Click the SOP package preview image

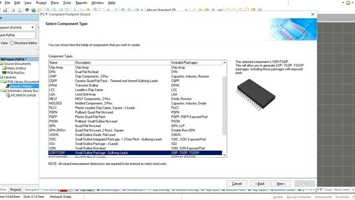click(255, 94)
